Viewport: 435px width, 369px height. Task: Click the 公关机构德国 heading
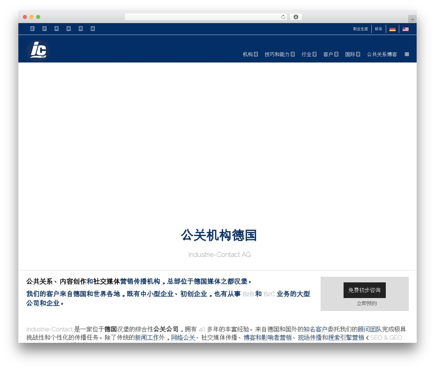click(x=219, y=235)
